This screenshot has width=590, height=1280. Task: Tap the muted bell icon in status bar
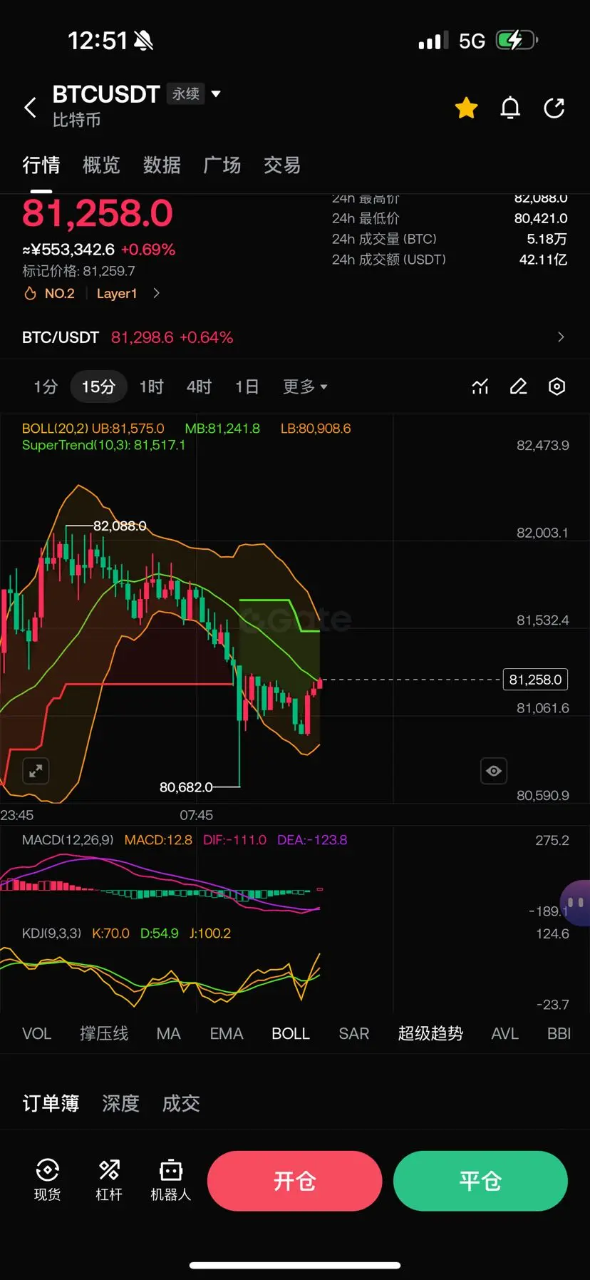(x=143, y=41)
